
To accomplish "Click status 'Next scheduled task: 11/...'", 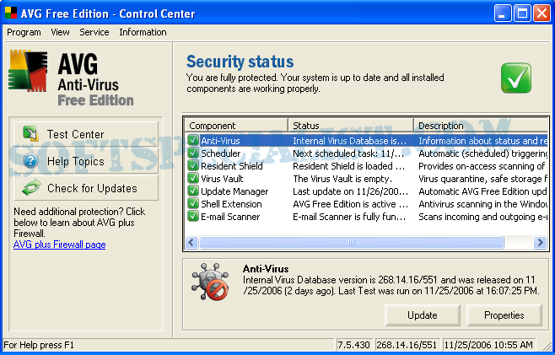I will [x=348, y=153].
